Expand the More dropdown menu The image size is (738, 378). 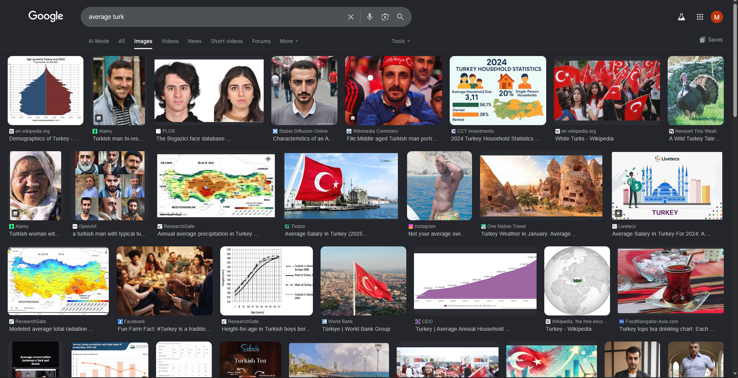click(289, 41)
